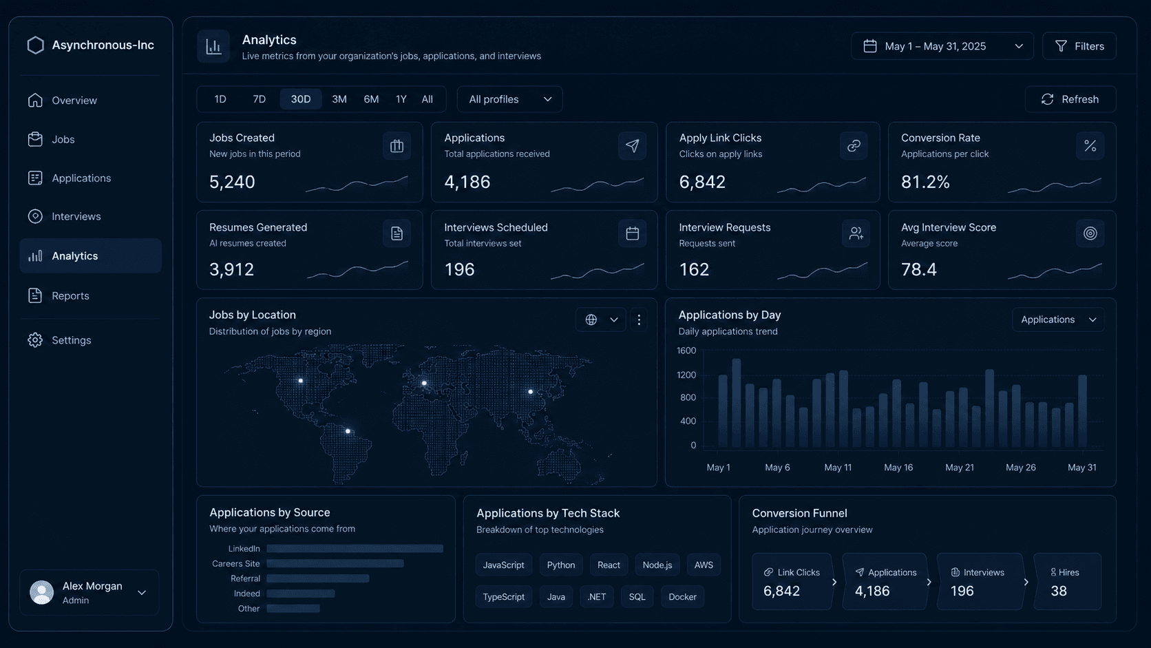The height and width of the screenshot is (648, 1151).
Task: Open the May 1 – May 31, 2025 date dropdown
Action: coord(942,46)
